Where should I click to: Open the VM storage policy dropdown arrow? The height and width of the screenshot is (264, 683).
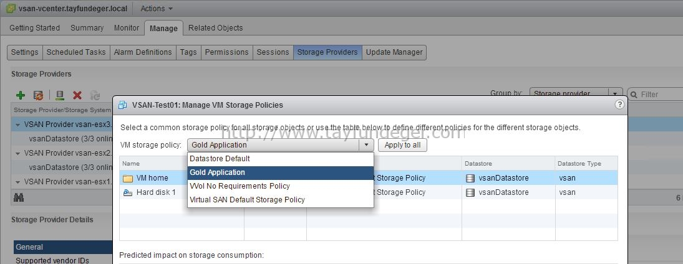tap(366, 145)
